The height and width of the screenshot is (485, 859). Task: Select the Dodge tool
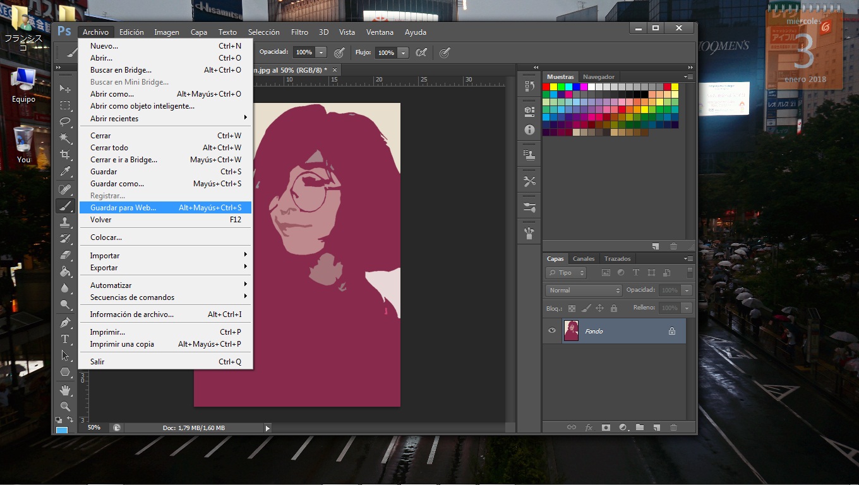click(65, 304)
